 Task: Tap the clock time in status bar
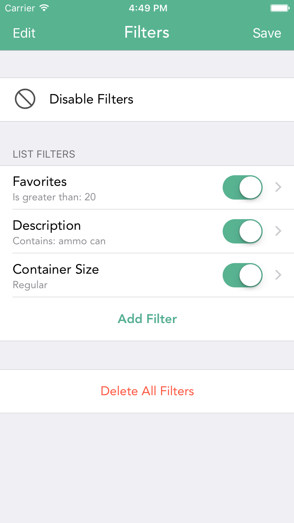coord(148,8)
